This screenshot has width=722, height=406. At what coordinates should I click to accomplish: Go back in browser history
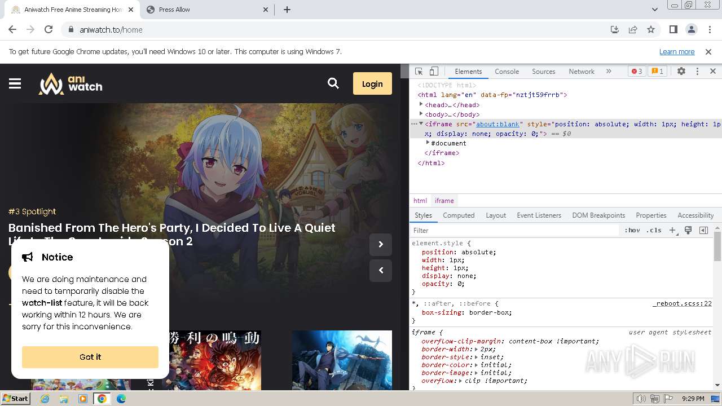[x=12, y=29]
